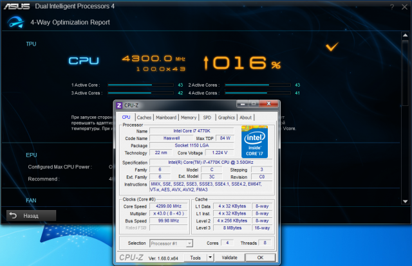Switch to the SPD tab
Viewport: 412px width, 266px height.
[x=207, y=118]
